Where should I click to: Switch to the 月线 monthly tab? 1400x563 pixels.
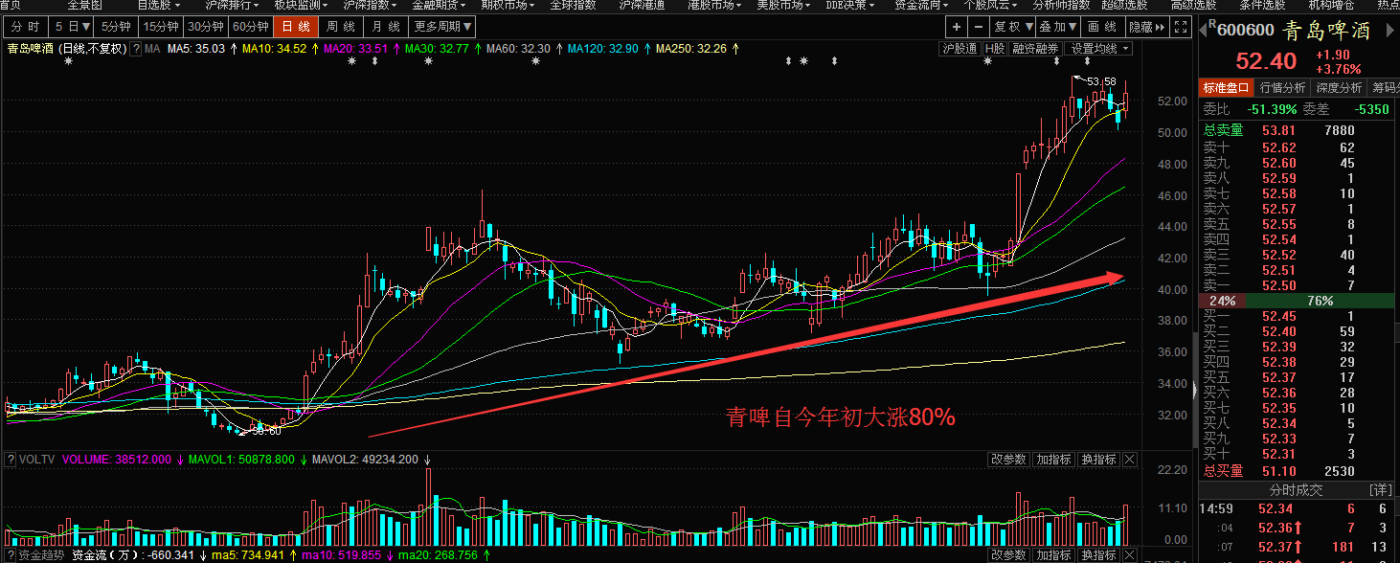(386, 27)
